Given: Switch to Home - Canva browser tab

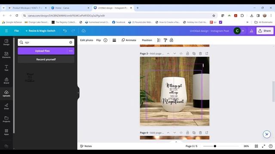Looking at the screenshot, I should [x=70, y=8].
